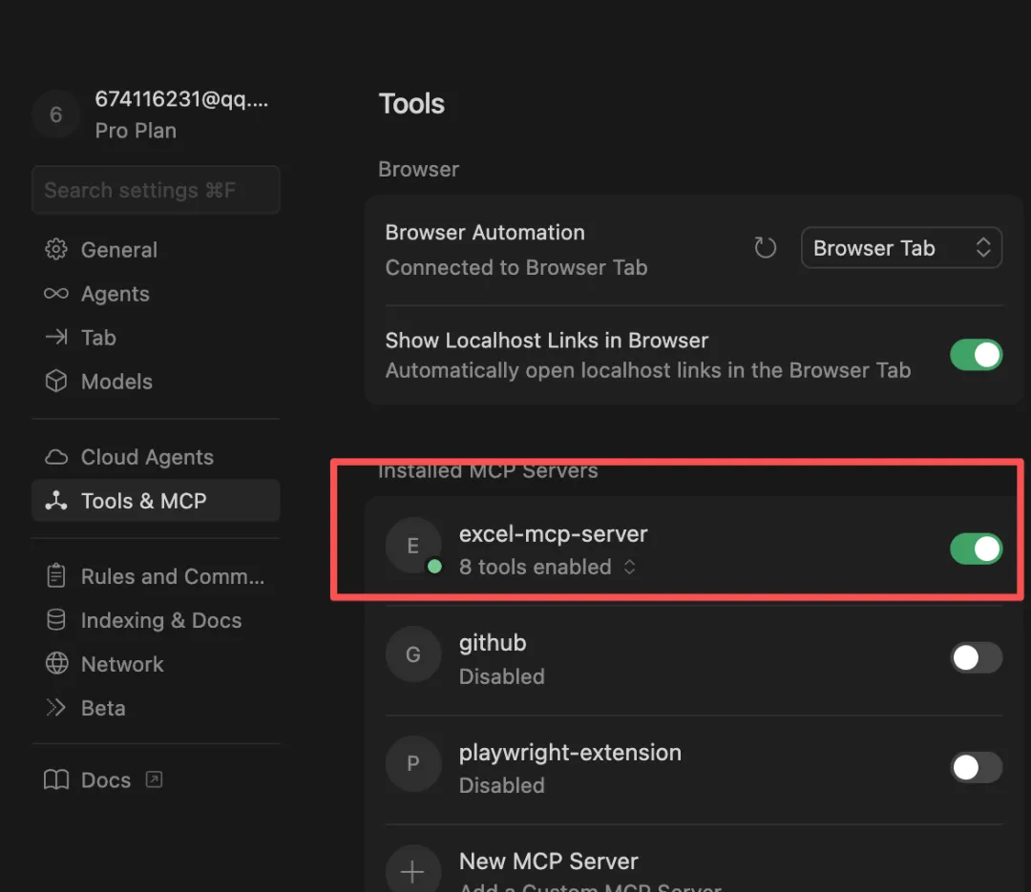
Task: Click the Models cube icon
Action: [x=56, y=382]
